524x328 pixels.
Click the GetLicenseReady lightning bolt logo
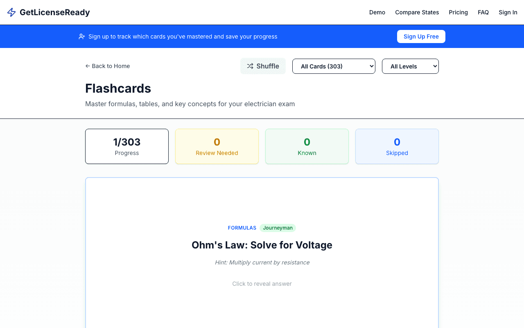tap(11, 12)
